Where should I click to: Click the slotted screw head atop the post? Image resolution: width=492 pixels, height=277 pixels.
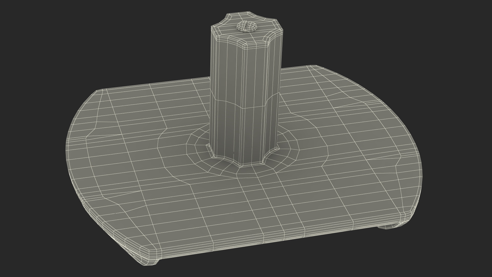point(247,26)
